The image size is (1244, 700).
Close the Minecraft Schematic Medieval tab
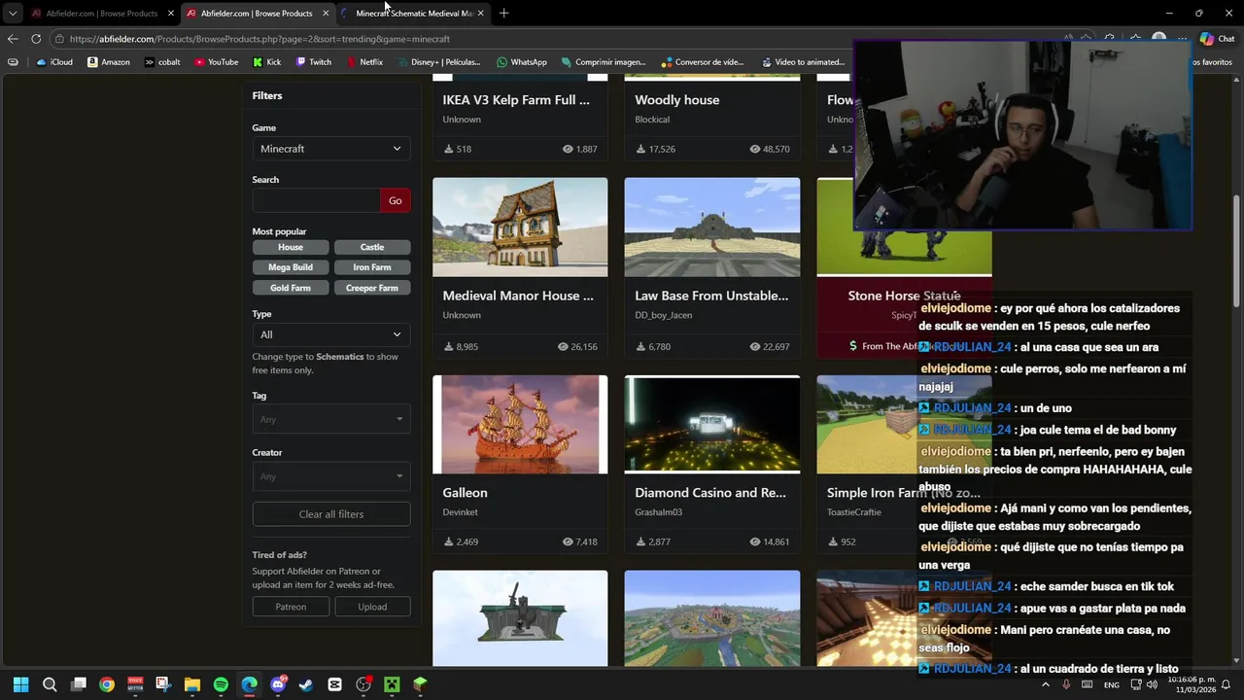click(480, 14)
